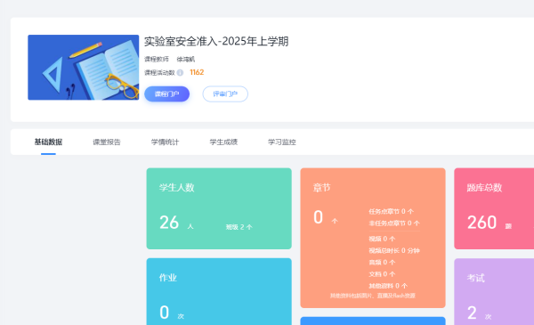Viewport: 534px width, 325px height.
Task: Open the 学习监控 tab
Action: pos(281,142)
